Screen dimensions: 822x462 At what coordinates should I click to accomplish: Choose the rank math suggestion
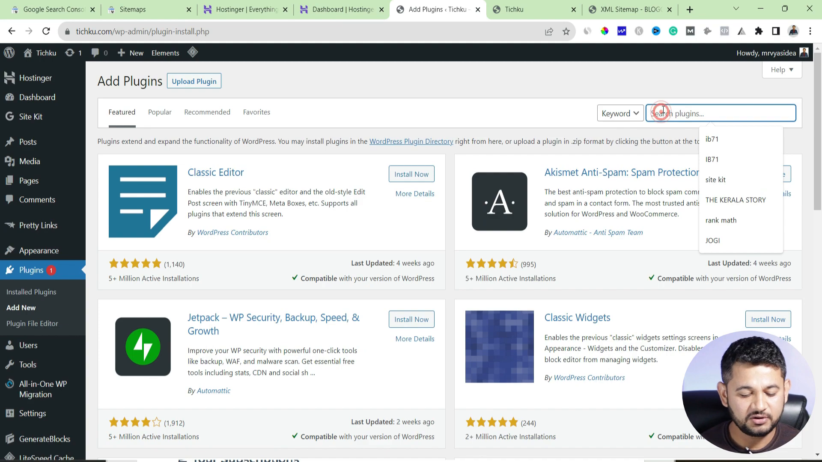(x=741, y=220)
